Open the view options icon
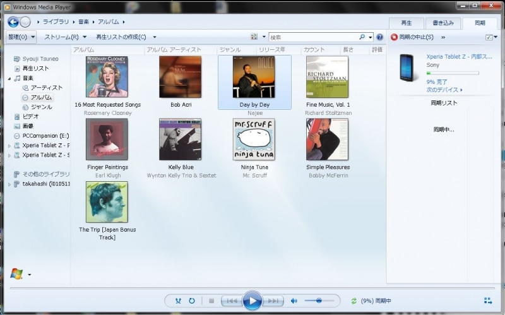This screenshot has height=315, width=505. point(254,37)
